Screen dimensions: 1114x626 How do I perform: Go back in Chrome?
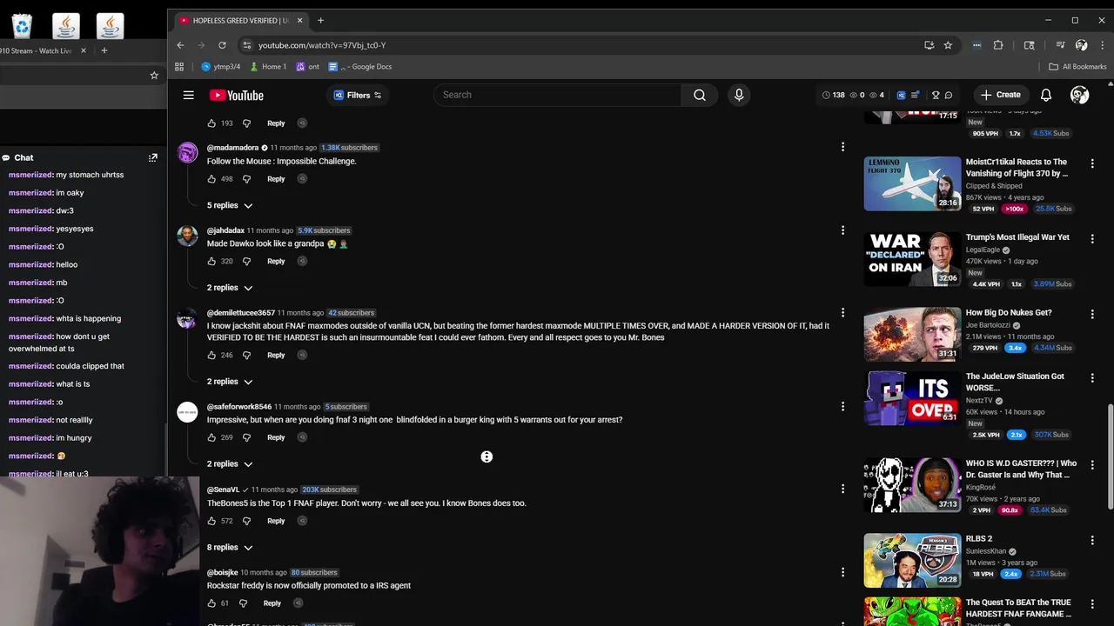(x=180, y=45)
